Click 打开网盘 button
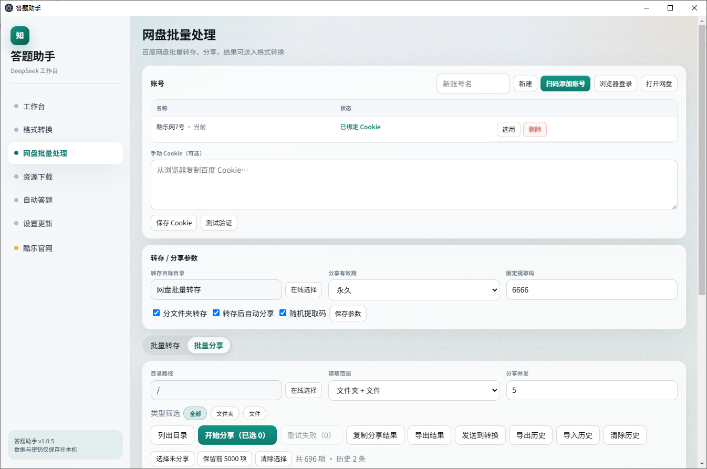The height and width of the screenshot is (469, 707). click(659, 84)
